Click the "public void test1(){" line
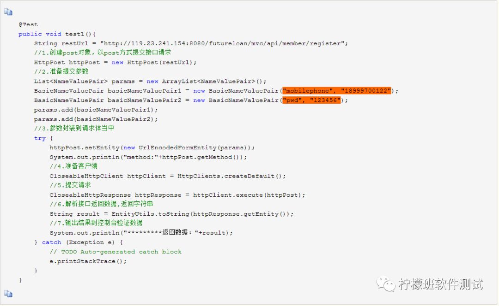Screen dimensions: 499x306 pyautogui.click(x=57, y=34)
